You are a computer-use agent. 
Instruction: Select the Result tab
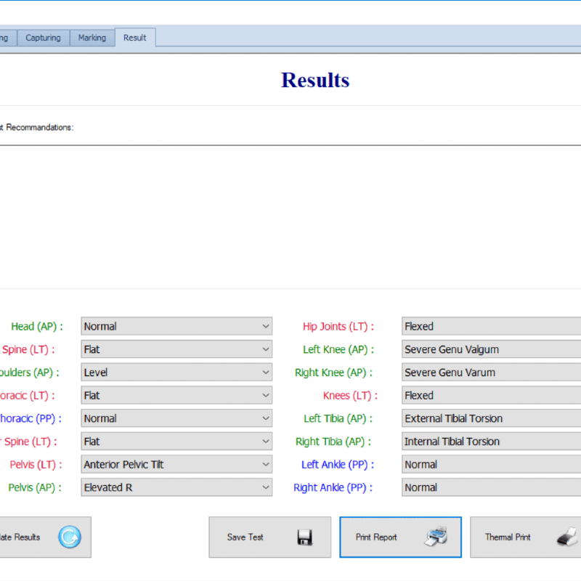pyautogui.click(x=135, y=38)
